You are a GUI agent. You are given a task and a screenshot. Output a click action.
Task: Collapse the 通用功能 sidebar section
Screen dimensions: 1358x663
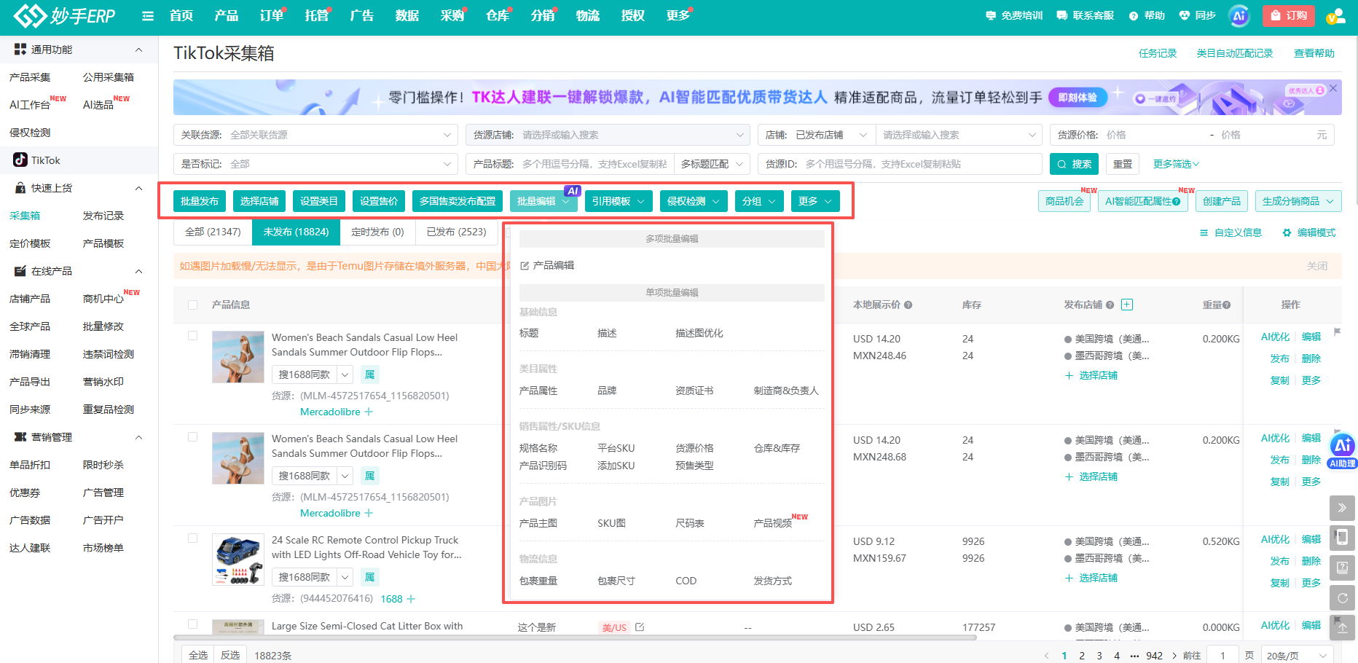[138, 50]
